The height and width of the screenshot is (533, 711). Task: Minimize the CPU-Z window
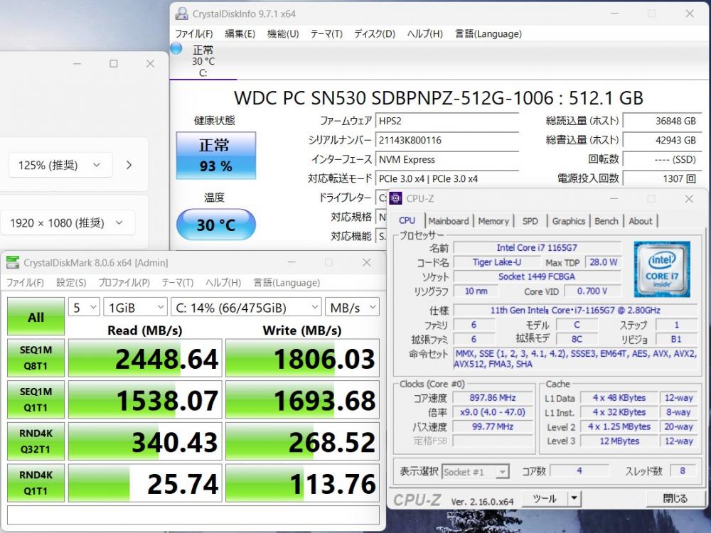click(614, 198)
